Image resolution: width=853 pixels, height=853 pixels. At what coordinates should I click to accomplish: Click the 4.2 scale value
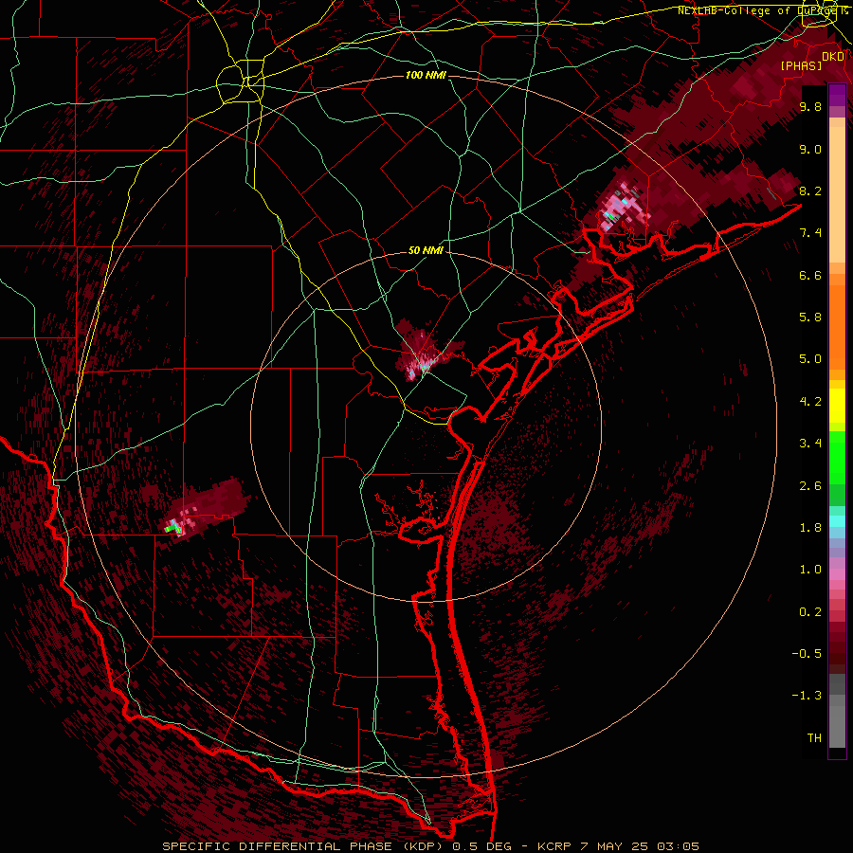click(x=810, y=402)
